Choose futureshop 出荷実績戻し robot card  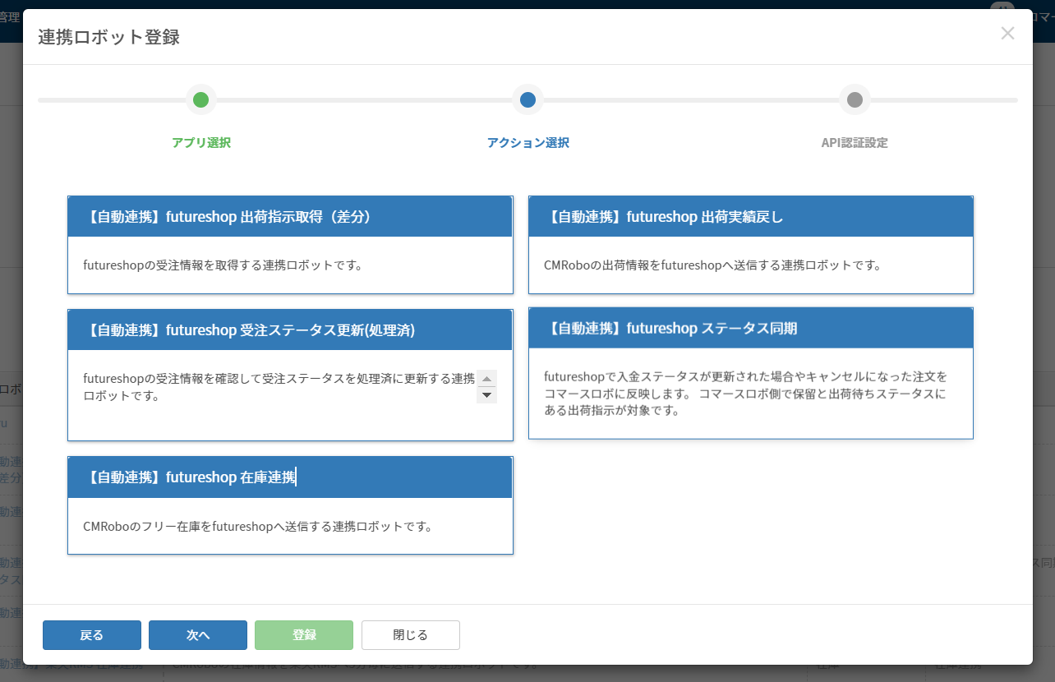pyautogui.click(x=751, y=245)
